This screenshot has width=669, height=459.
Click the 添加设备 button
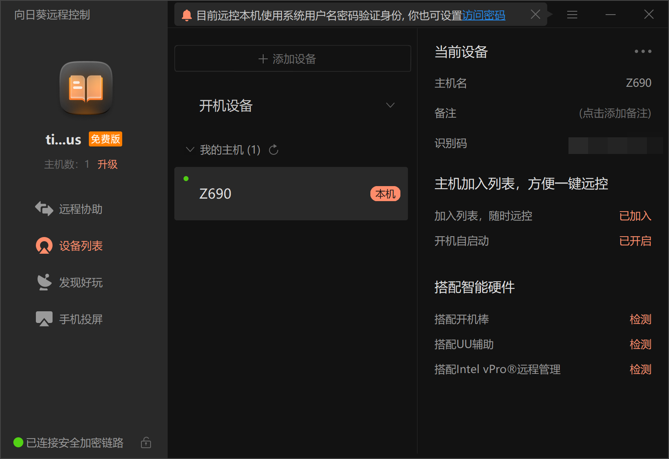tap(293, 58)
